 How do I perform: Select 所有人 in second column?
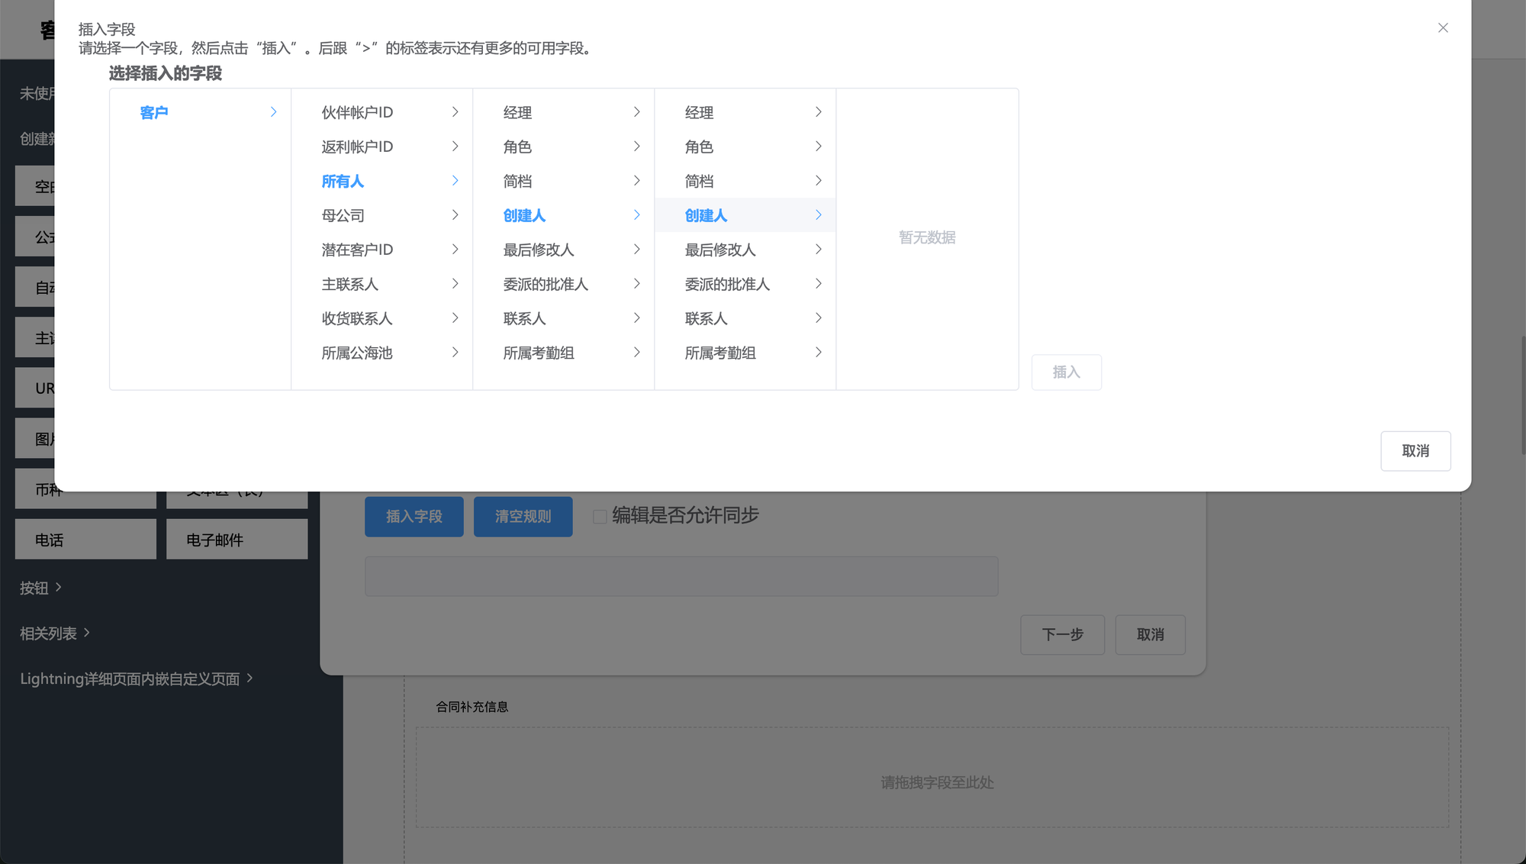343,181
